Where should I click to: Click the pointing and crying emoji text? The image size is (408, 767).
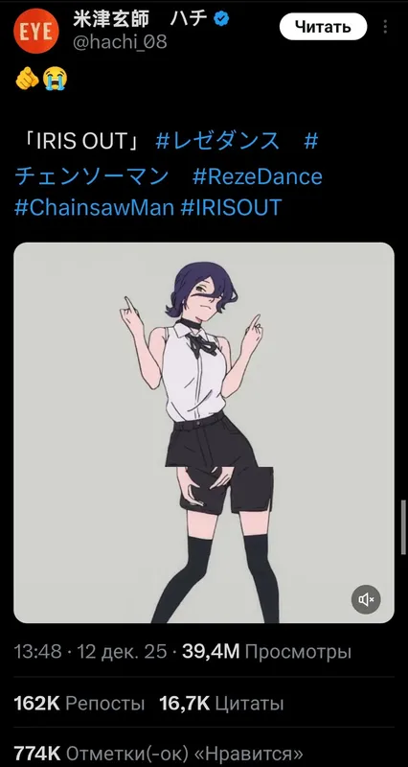(x=41, y=79)
